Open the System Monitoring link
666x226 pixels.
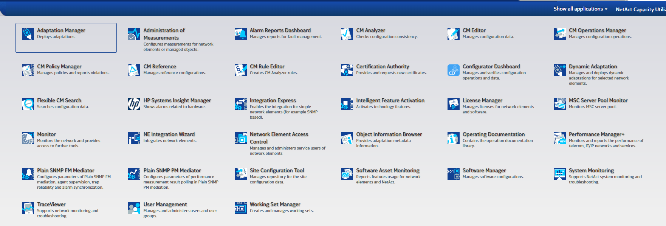tap(591, 171)
